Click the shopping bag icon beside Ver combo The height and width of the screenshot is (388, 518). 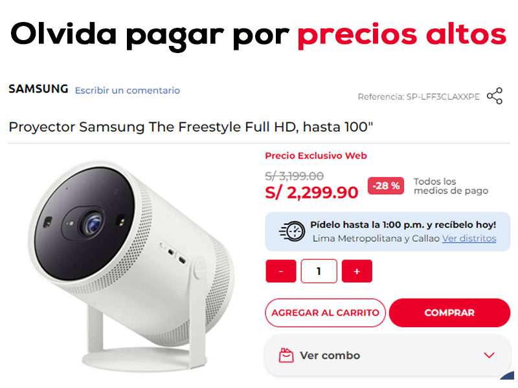point(286,355)
